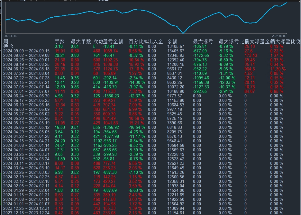
Task: Select week row 2024.05.06 ~ 2024.05.12
Action: point(26,127)
